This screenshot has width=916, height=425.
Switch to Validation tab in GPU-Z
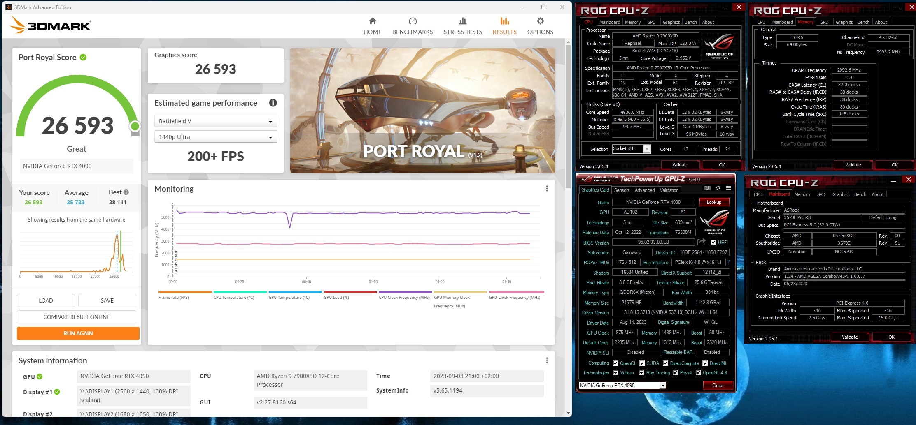point(669,190)
